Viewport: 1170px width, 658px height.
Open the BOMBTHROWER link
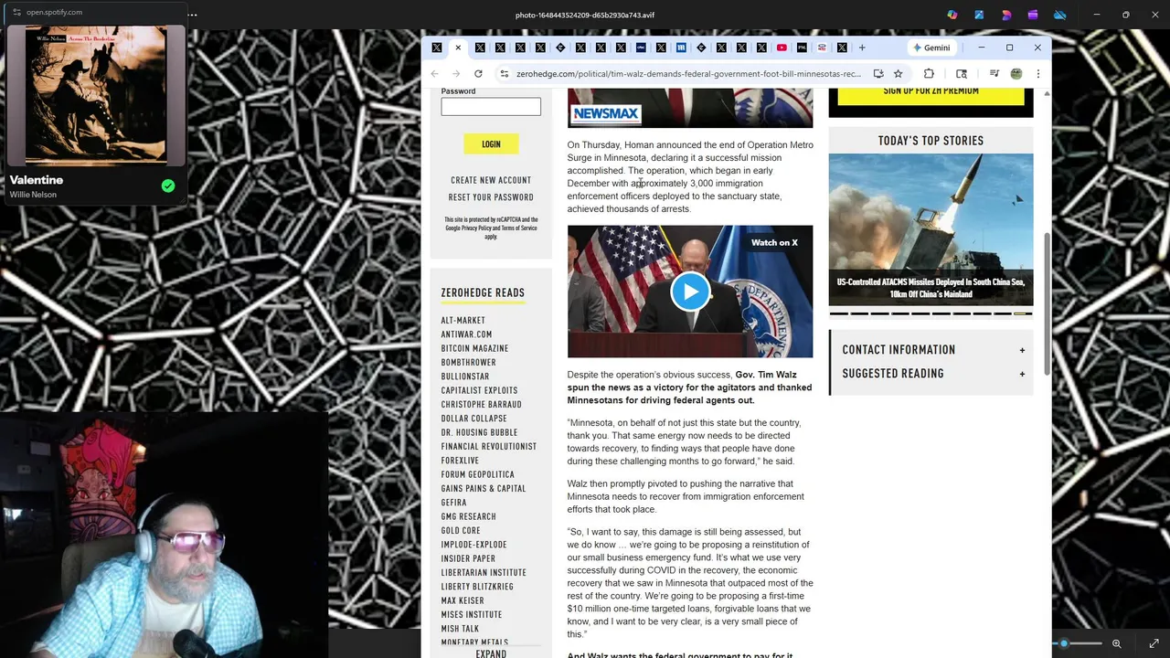click(468, 363)
